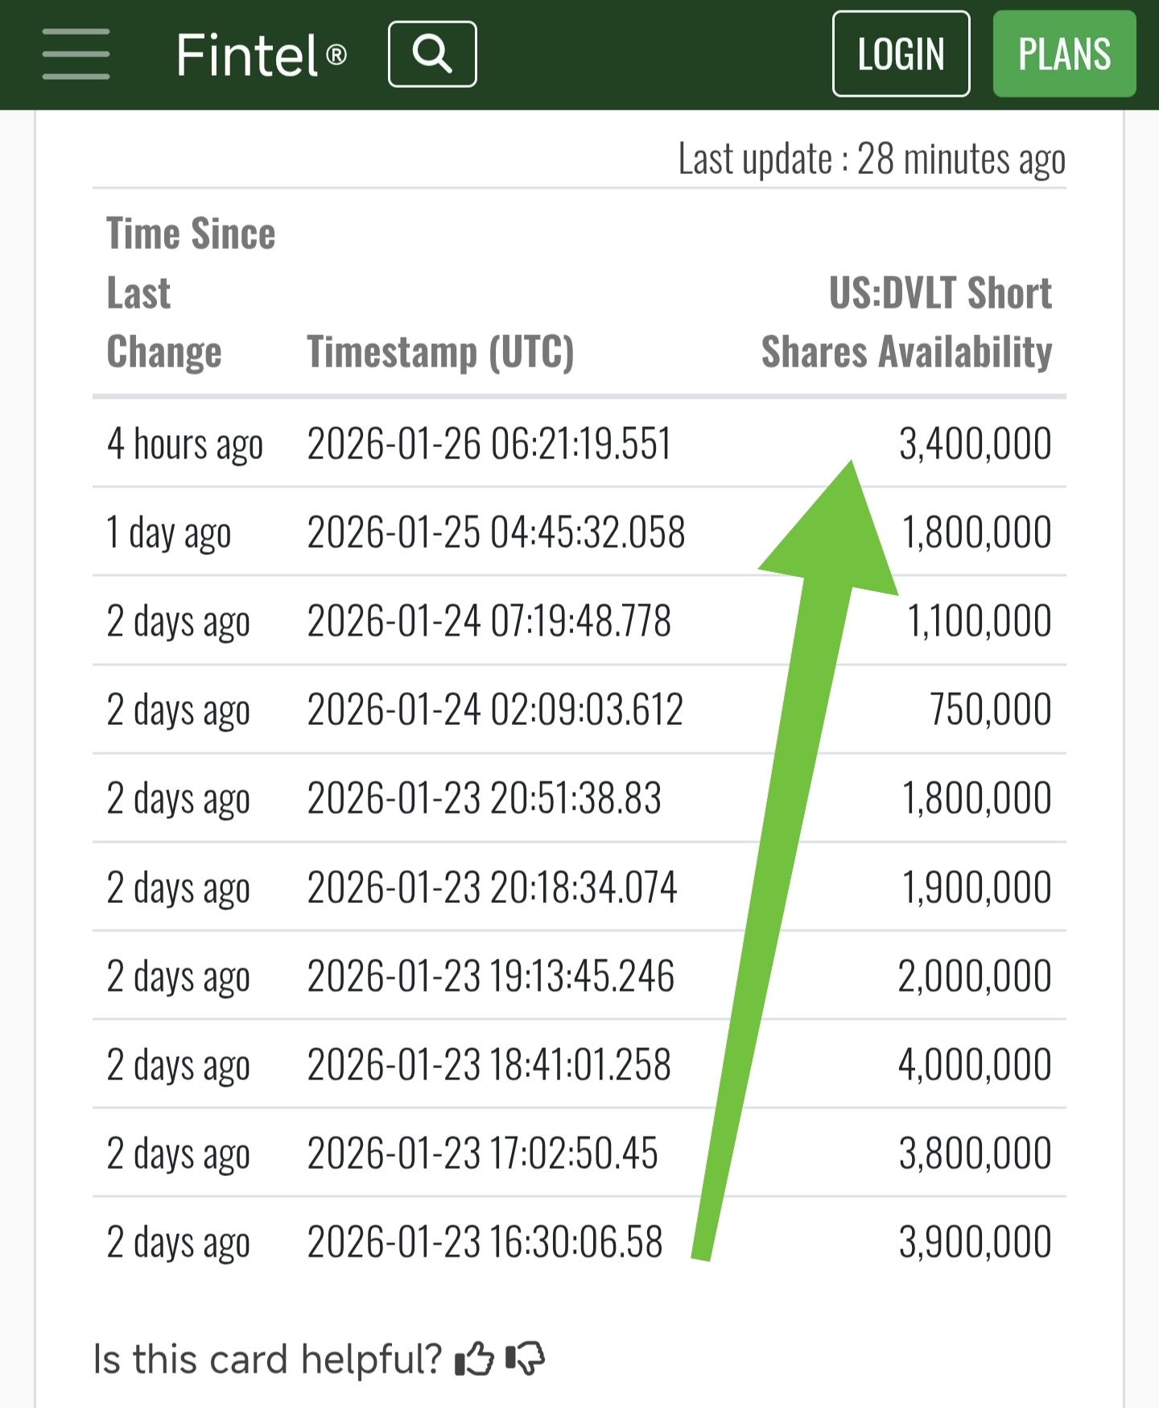This screenshot has width=1159, height=1408.
Task: Select the 4,000,000 shares availability value
Action: click(975, 1065)
